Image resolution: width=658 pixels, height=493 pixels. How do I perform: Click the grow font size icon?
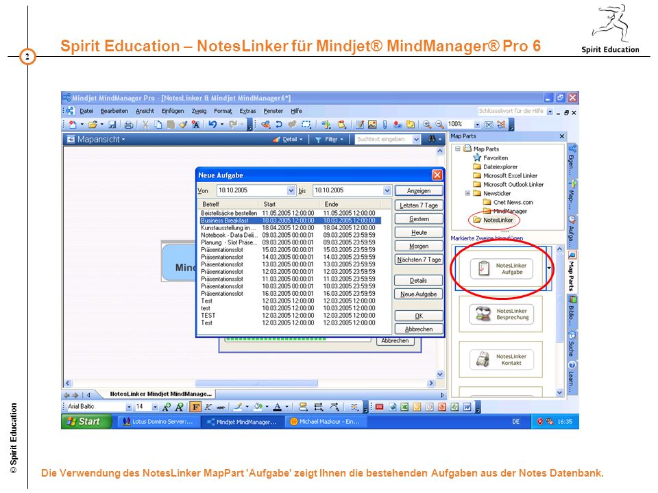(x=167, y=407)
